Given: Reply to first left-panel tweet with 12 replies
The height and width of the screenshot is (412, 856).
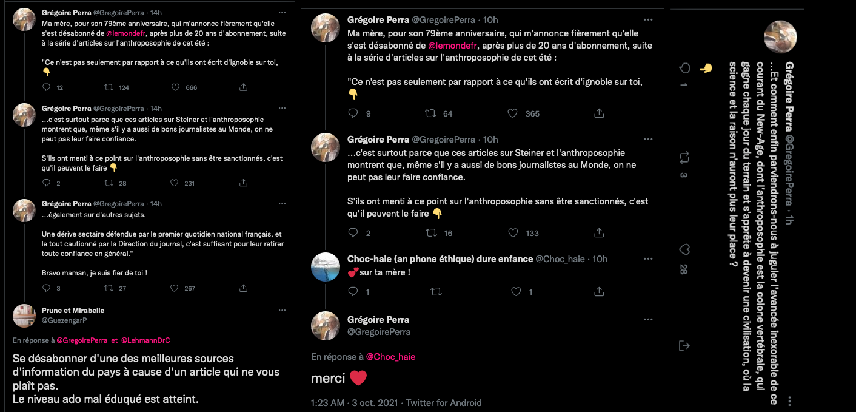Looking at the screenshot, I should [47, 87].
